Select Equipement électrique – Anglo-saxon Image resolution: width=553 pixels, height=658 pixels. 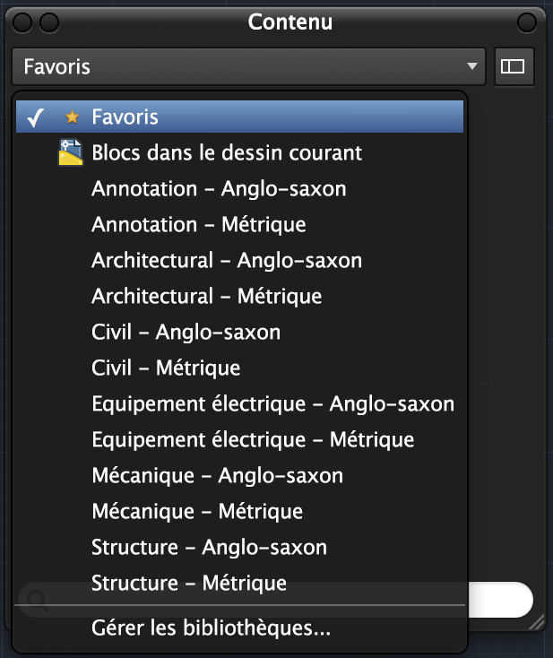click(x=272, y=404)
